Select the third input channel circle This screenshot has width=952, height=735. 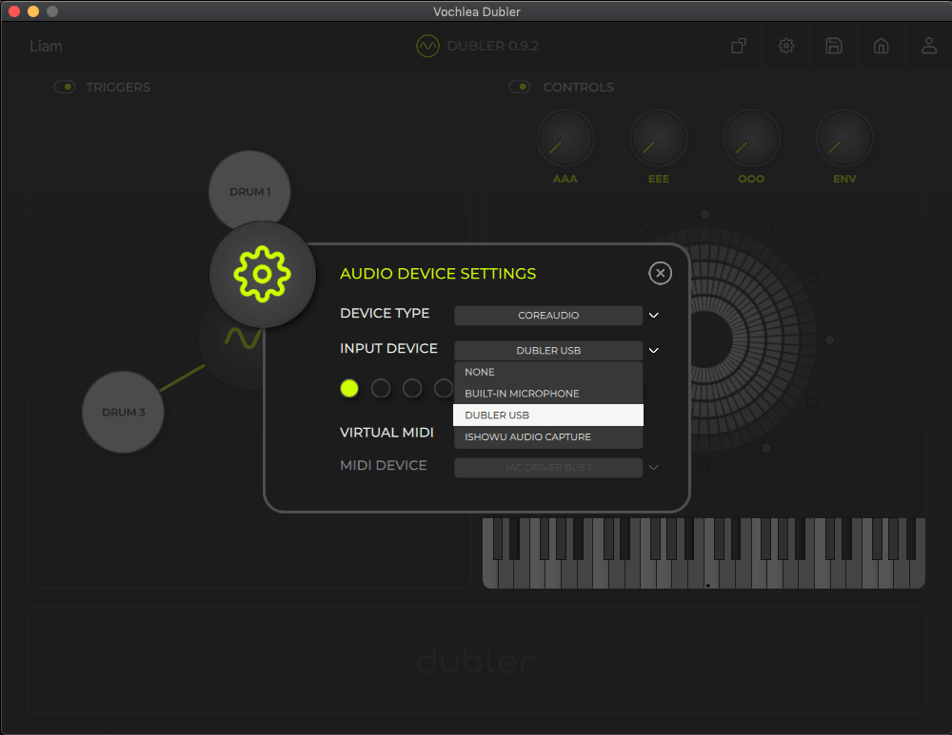pos(412,388)
